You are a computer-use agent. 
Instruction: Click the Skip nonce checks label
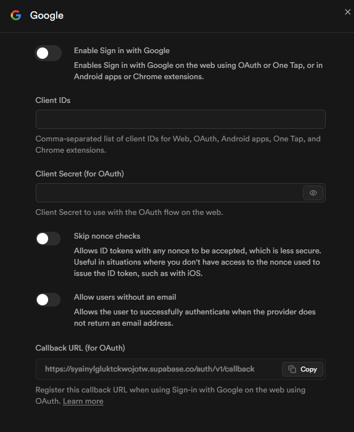click(107, 236)
